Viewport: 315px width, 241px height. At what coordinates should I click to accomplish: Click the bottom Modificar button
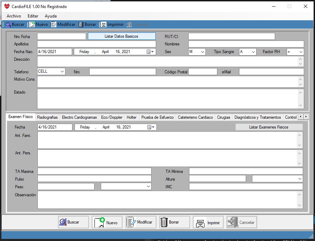point(141,222)
